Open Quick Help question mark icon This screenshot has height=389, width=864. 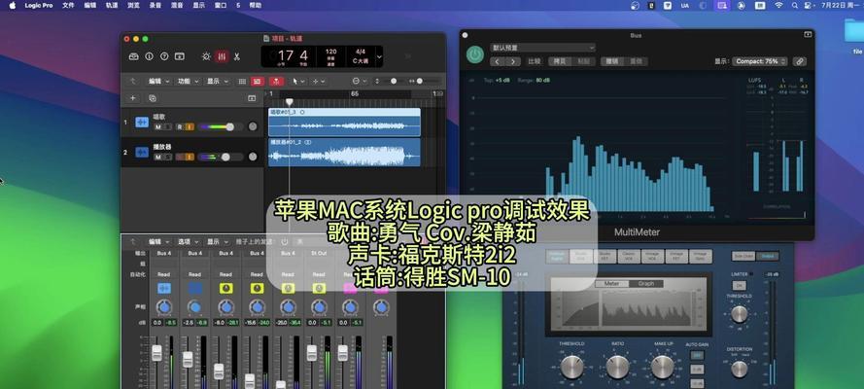(x=164, y=56)
